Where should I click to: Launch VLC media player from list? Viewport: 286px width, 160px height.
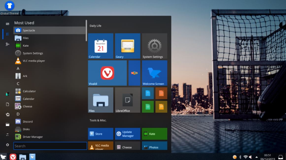tap(50, 61)
